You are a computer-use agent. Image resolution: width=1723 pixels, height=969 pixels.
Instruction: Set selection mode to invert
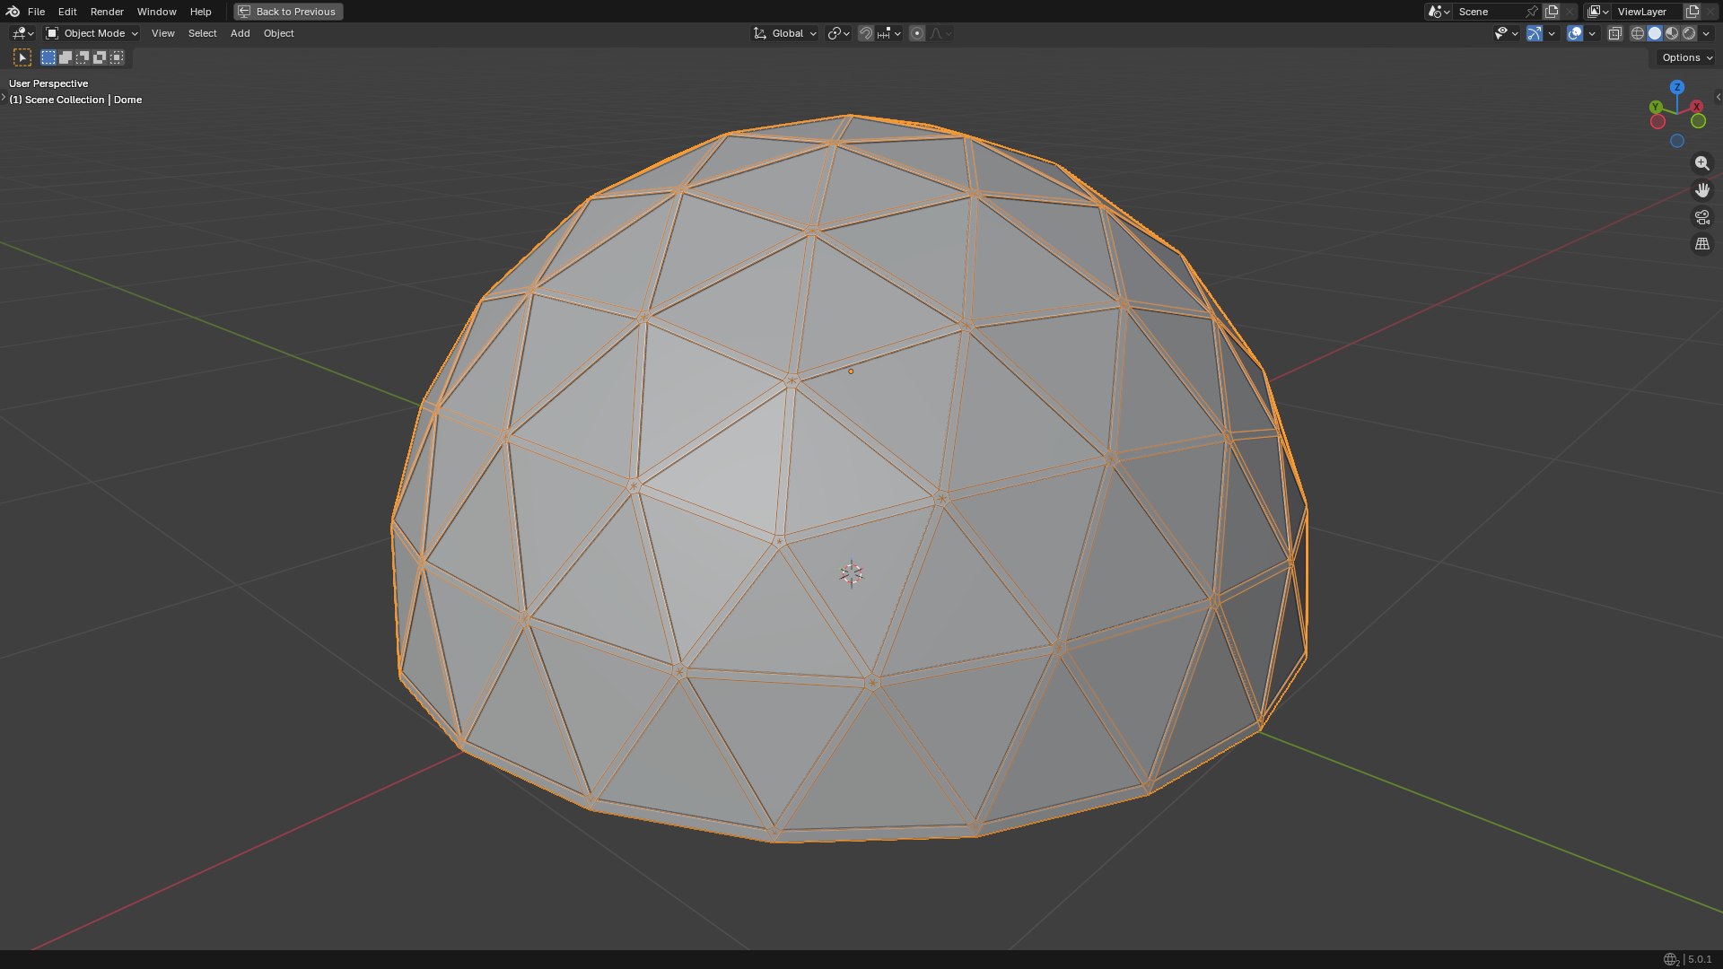(x=100, y=57)
